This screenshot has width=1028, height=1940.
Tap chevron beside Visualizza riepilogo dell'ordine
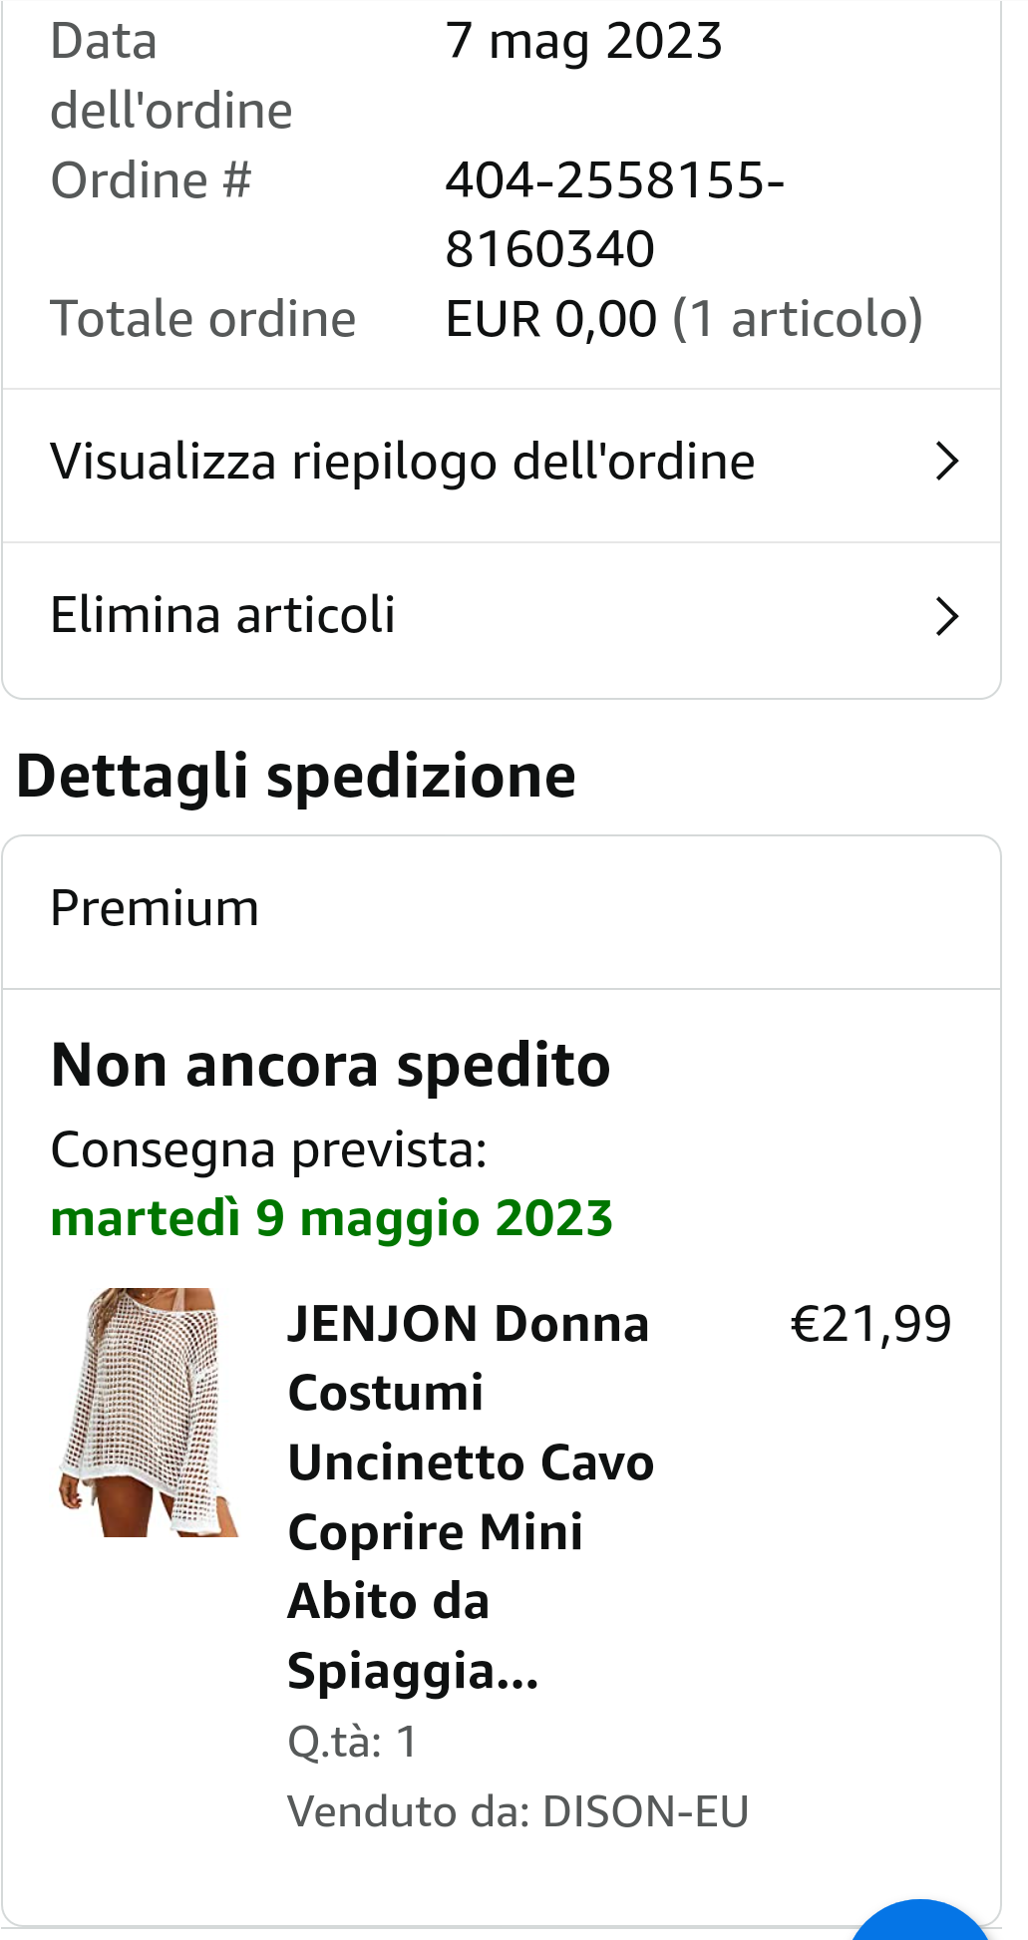(x=946, y=463)
